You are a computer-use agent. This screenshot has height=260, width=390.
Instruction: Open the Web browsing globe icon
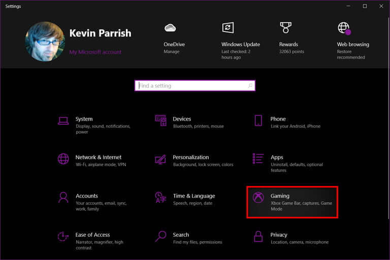click(344, 28)
